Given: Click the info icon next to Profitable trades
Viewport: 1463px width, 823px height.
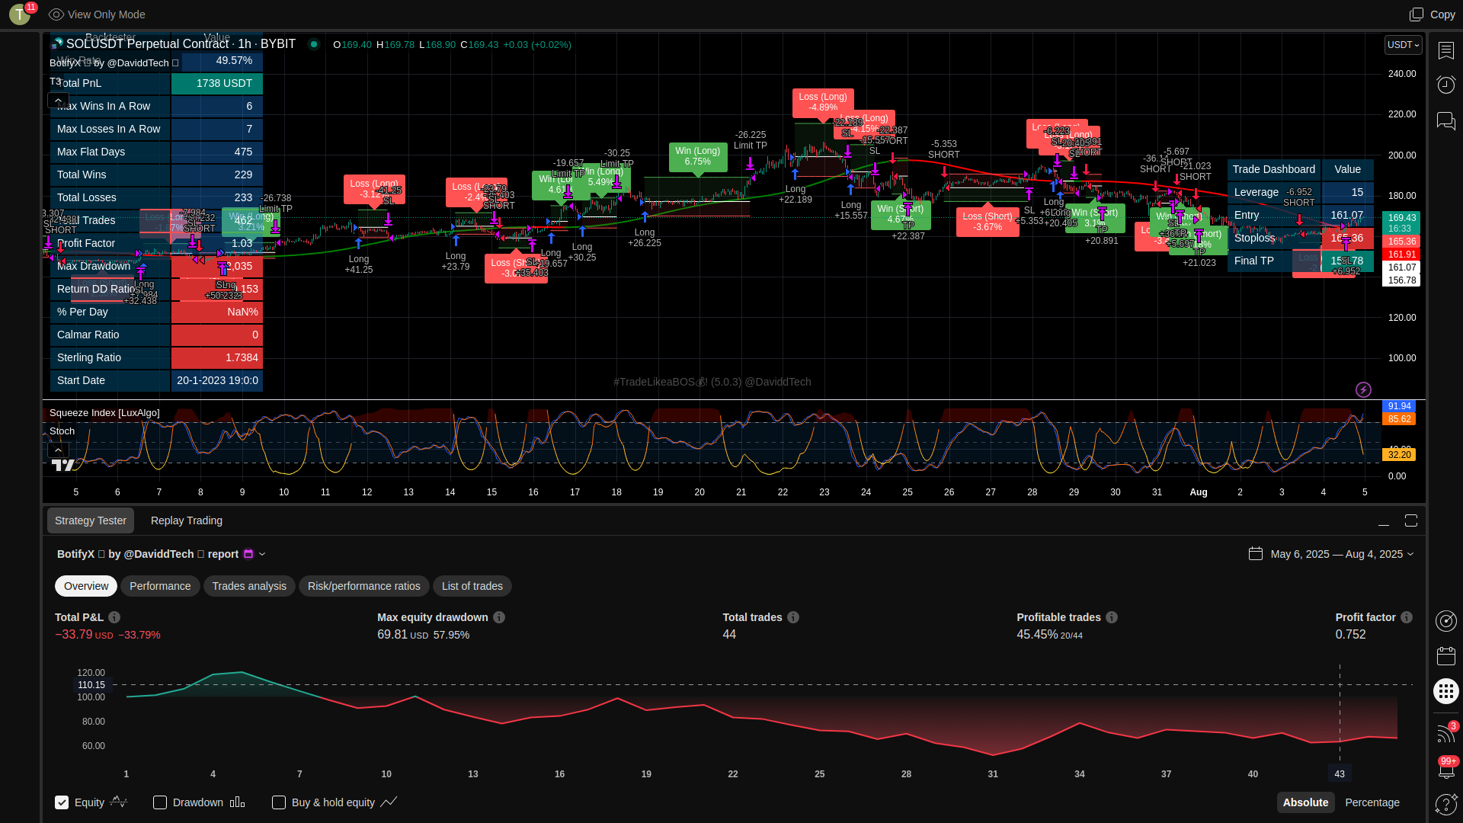Looking at the screenshot, I should pyautogui.click(x=1112, y=617).
